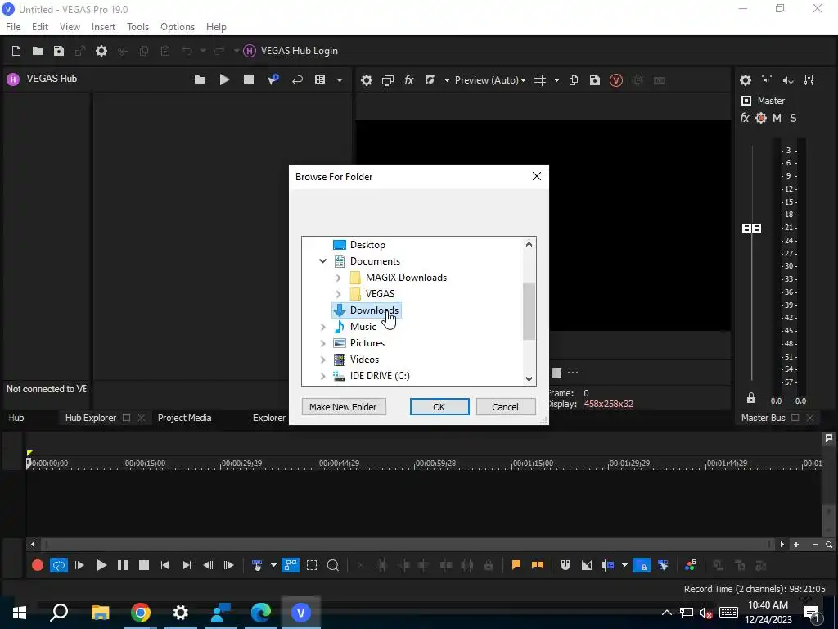
Task: Open video preview project settings gear
Action: 366,80
